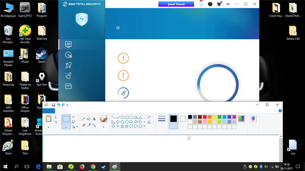Image resolution: width=305 pixels, height=171 pixels.
Task: Choose the right arrow shape
Action: [x=131, y=122]
